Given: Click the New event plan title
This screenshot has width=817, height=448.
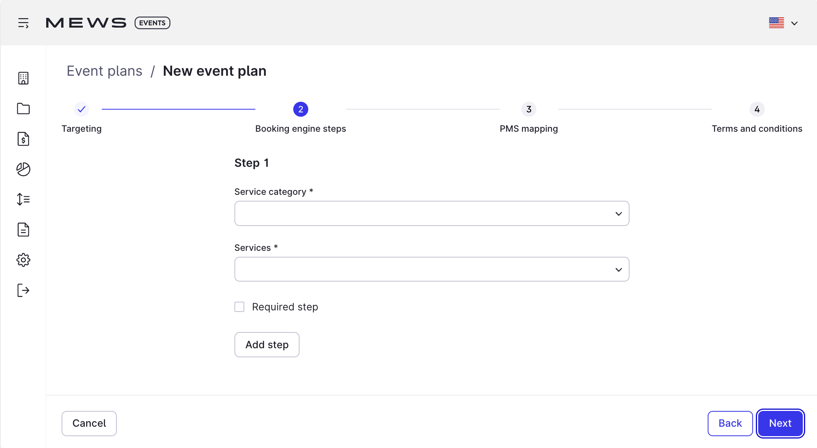Looking at the screenshot, I should tap(215, 71).
